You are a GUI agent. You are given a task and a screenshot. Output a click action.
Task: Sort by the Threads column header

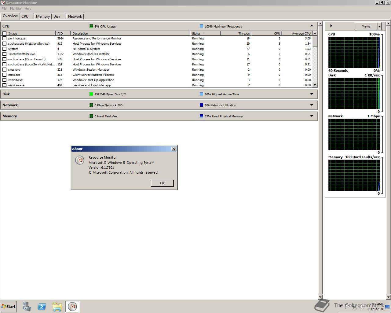click(x=236, y=33)
